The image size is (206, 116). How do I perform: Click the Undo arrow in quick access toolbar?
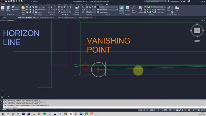[24, 1]
